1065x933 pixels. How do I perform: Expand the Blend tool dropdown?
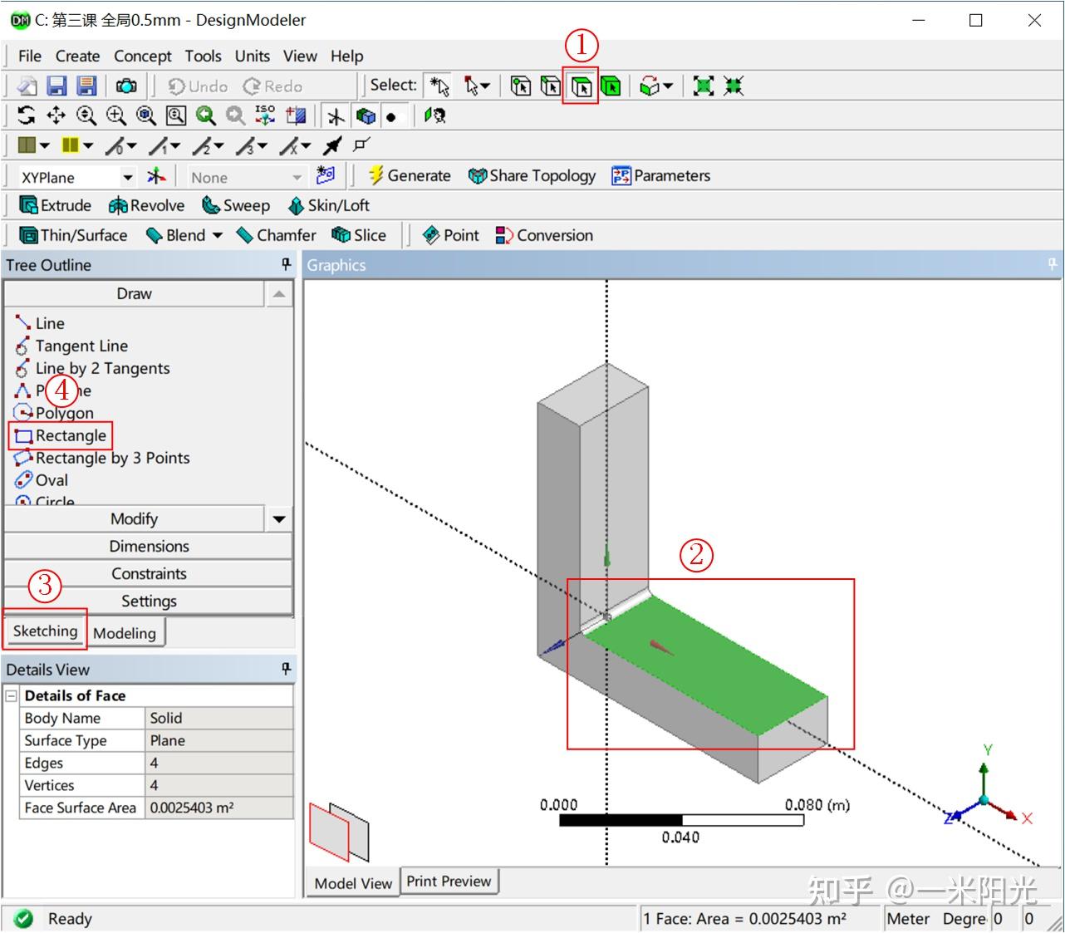coord(217,235)
